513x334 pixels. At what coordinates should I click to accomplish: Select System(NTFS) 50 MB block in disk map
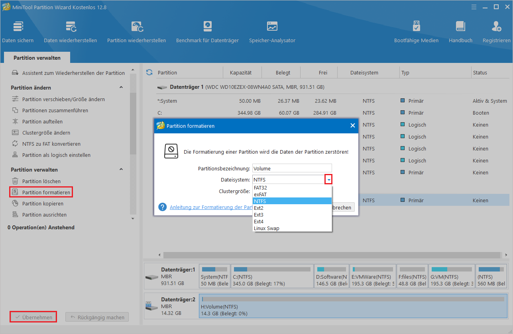point(214,276)
